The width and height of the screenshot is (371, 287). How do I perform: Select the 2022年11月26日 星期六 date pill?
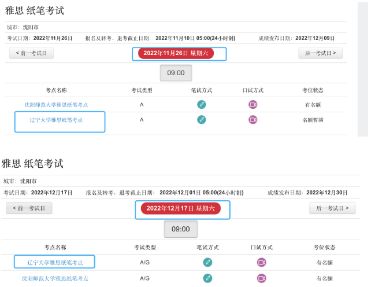click(176, 53)
